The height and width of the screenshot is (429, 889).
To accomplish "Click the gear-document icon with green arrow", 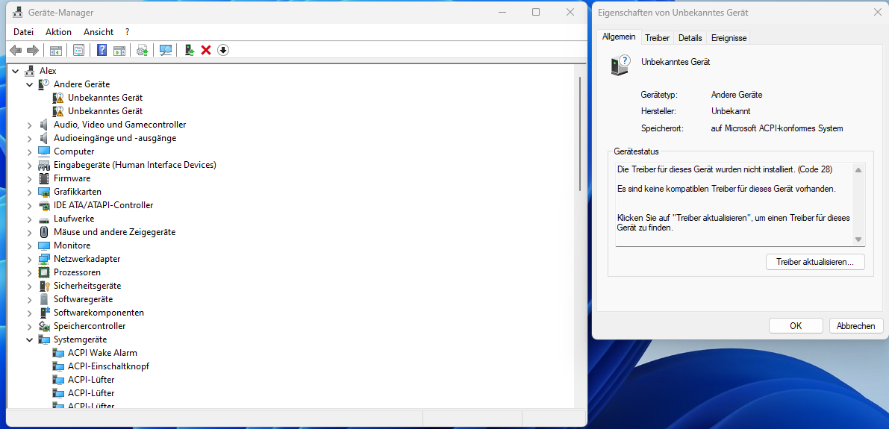I will pos(143,51).
